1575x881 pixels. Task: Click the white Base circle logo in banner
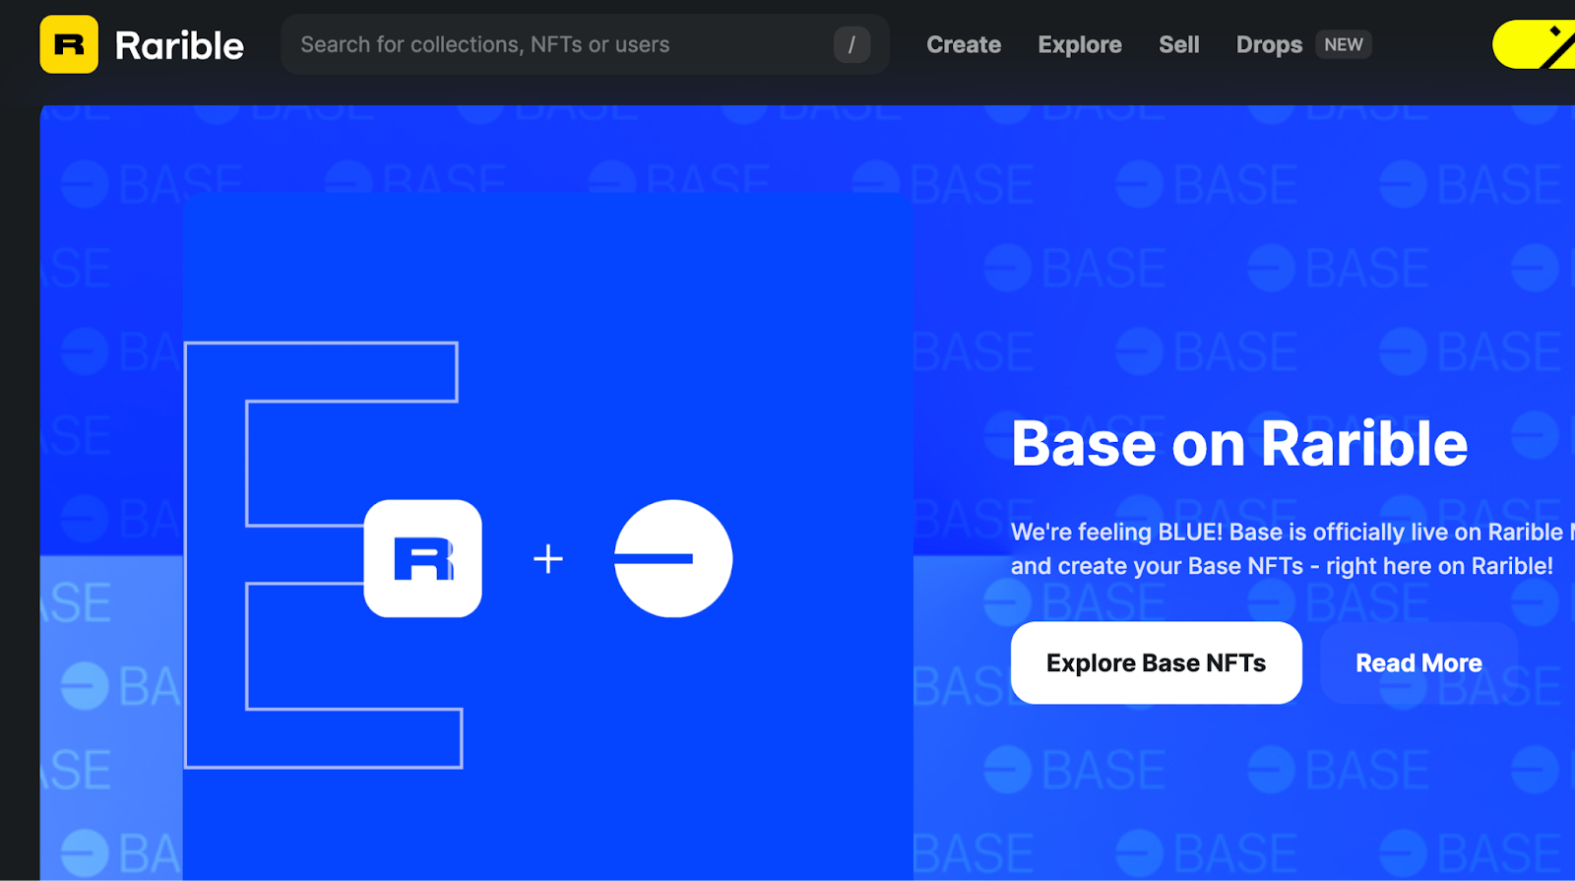673,558
